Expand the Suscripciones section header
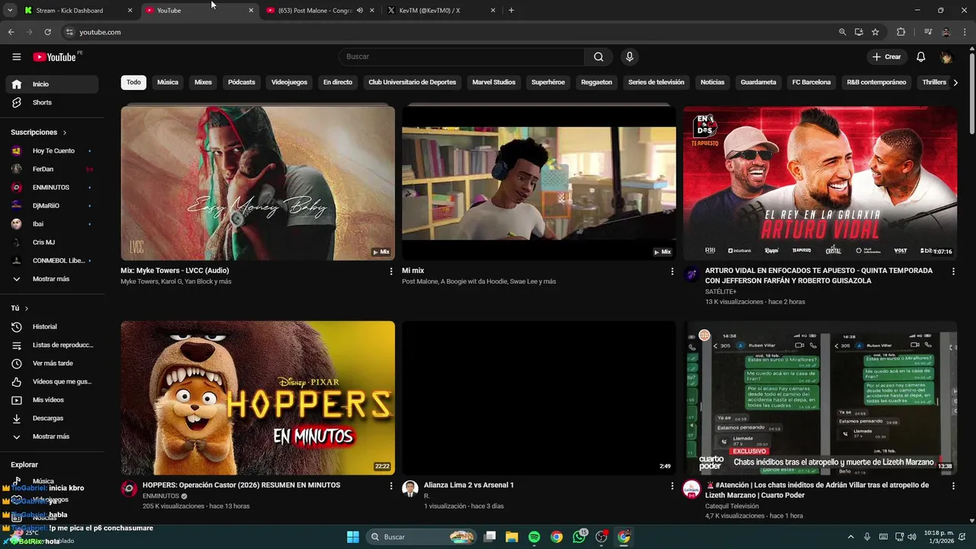976x549 pixels. coord(39,133)
